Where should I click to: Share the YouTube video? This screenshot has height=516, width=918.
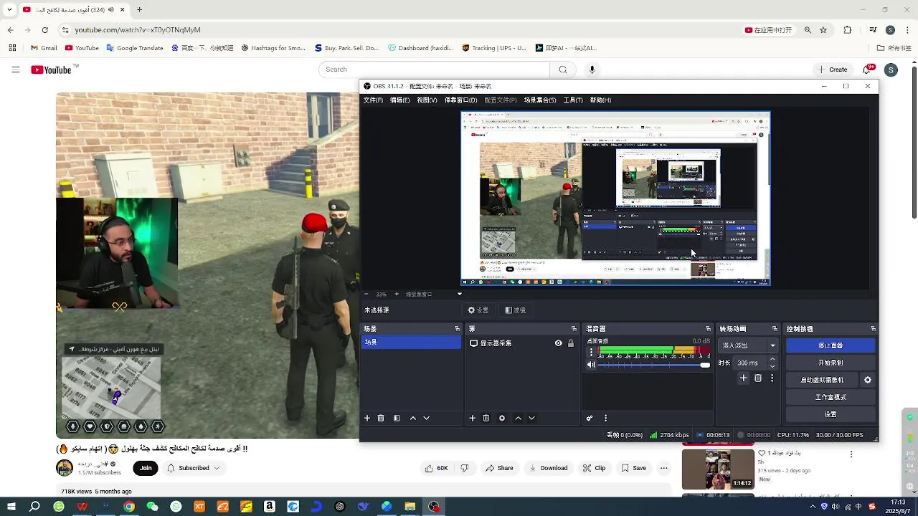tap(499, 468)
